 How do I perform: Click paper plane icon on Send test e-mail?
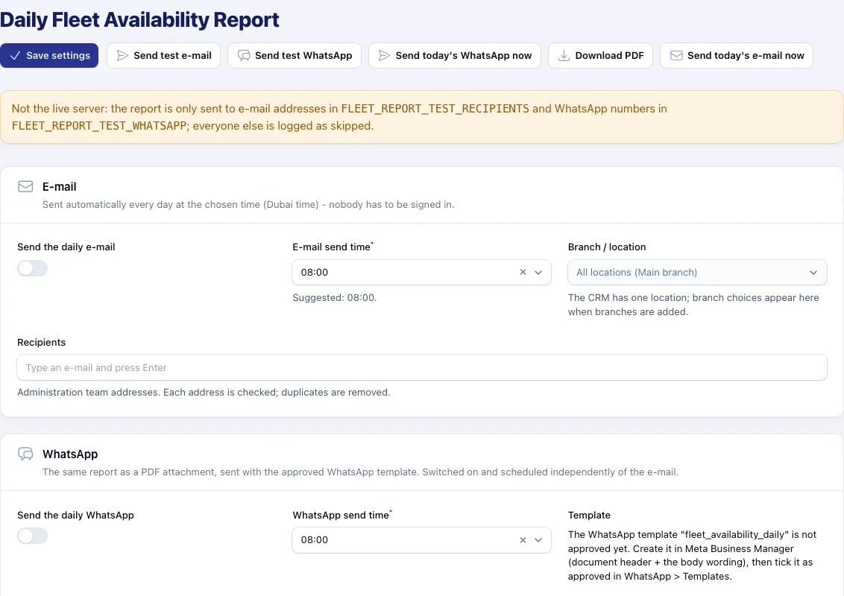pos(122,55)
